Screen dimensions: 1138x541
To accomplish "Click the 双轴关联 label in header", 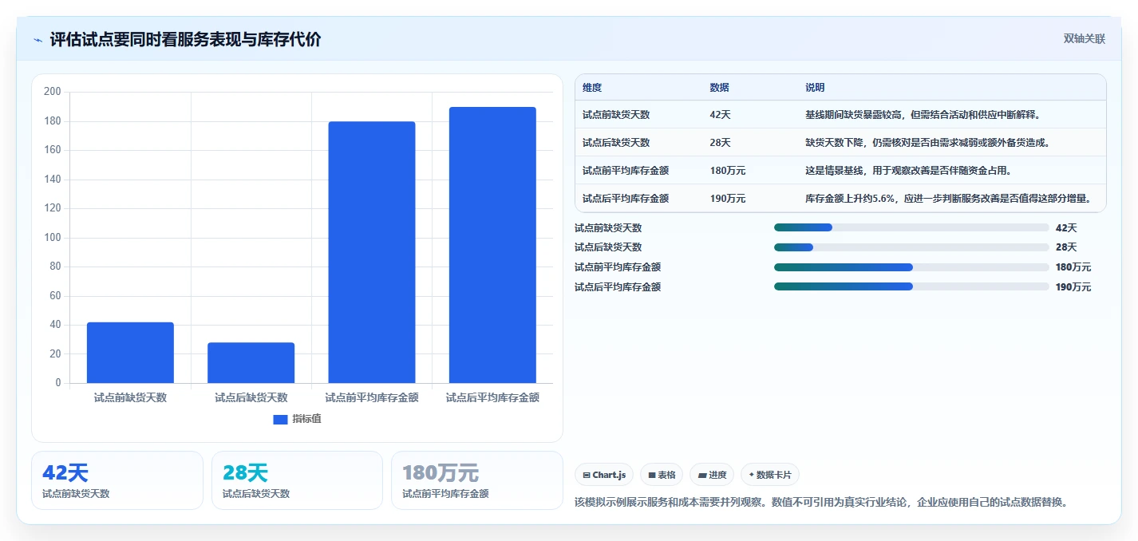I will (1085, 38).
